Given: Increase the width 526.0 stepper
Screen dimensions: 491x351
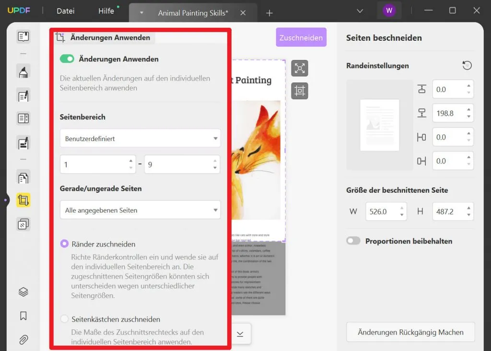Looking at the screenshot, I should (402, 208).
